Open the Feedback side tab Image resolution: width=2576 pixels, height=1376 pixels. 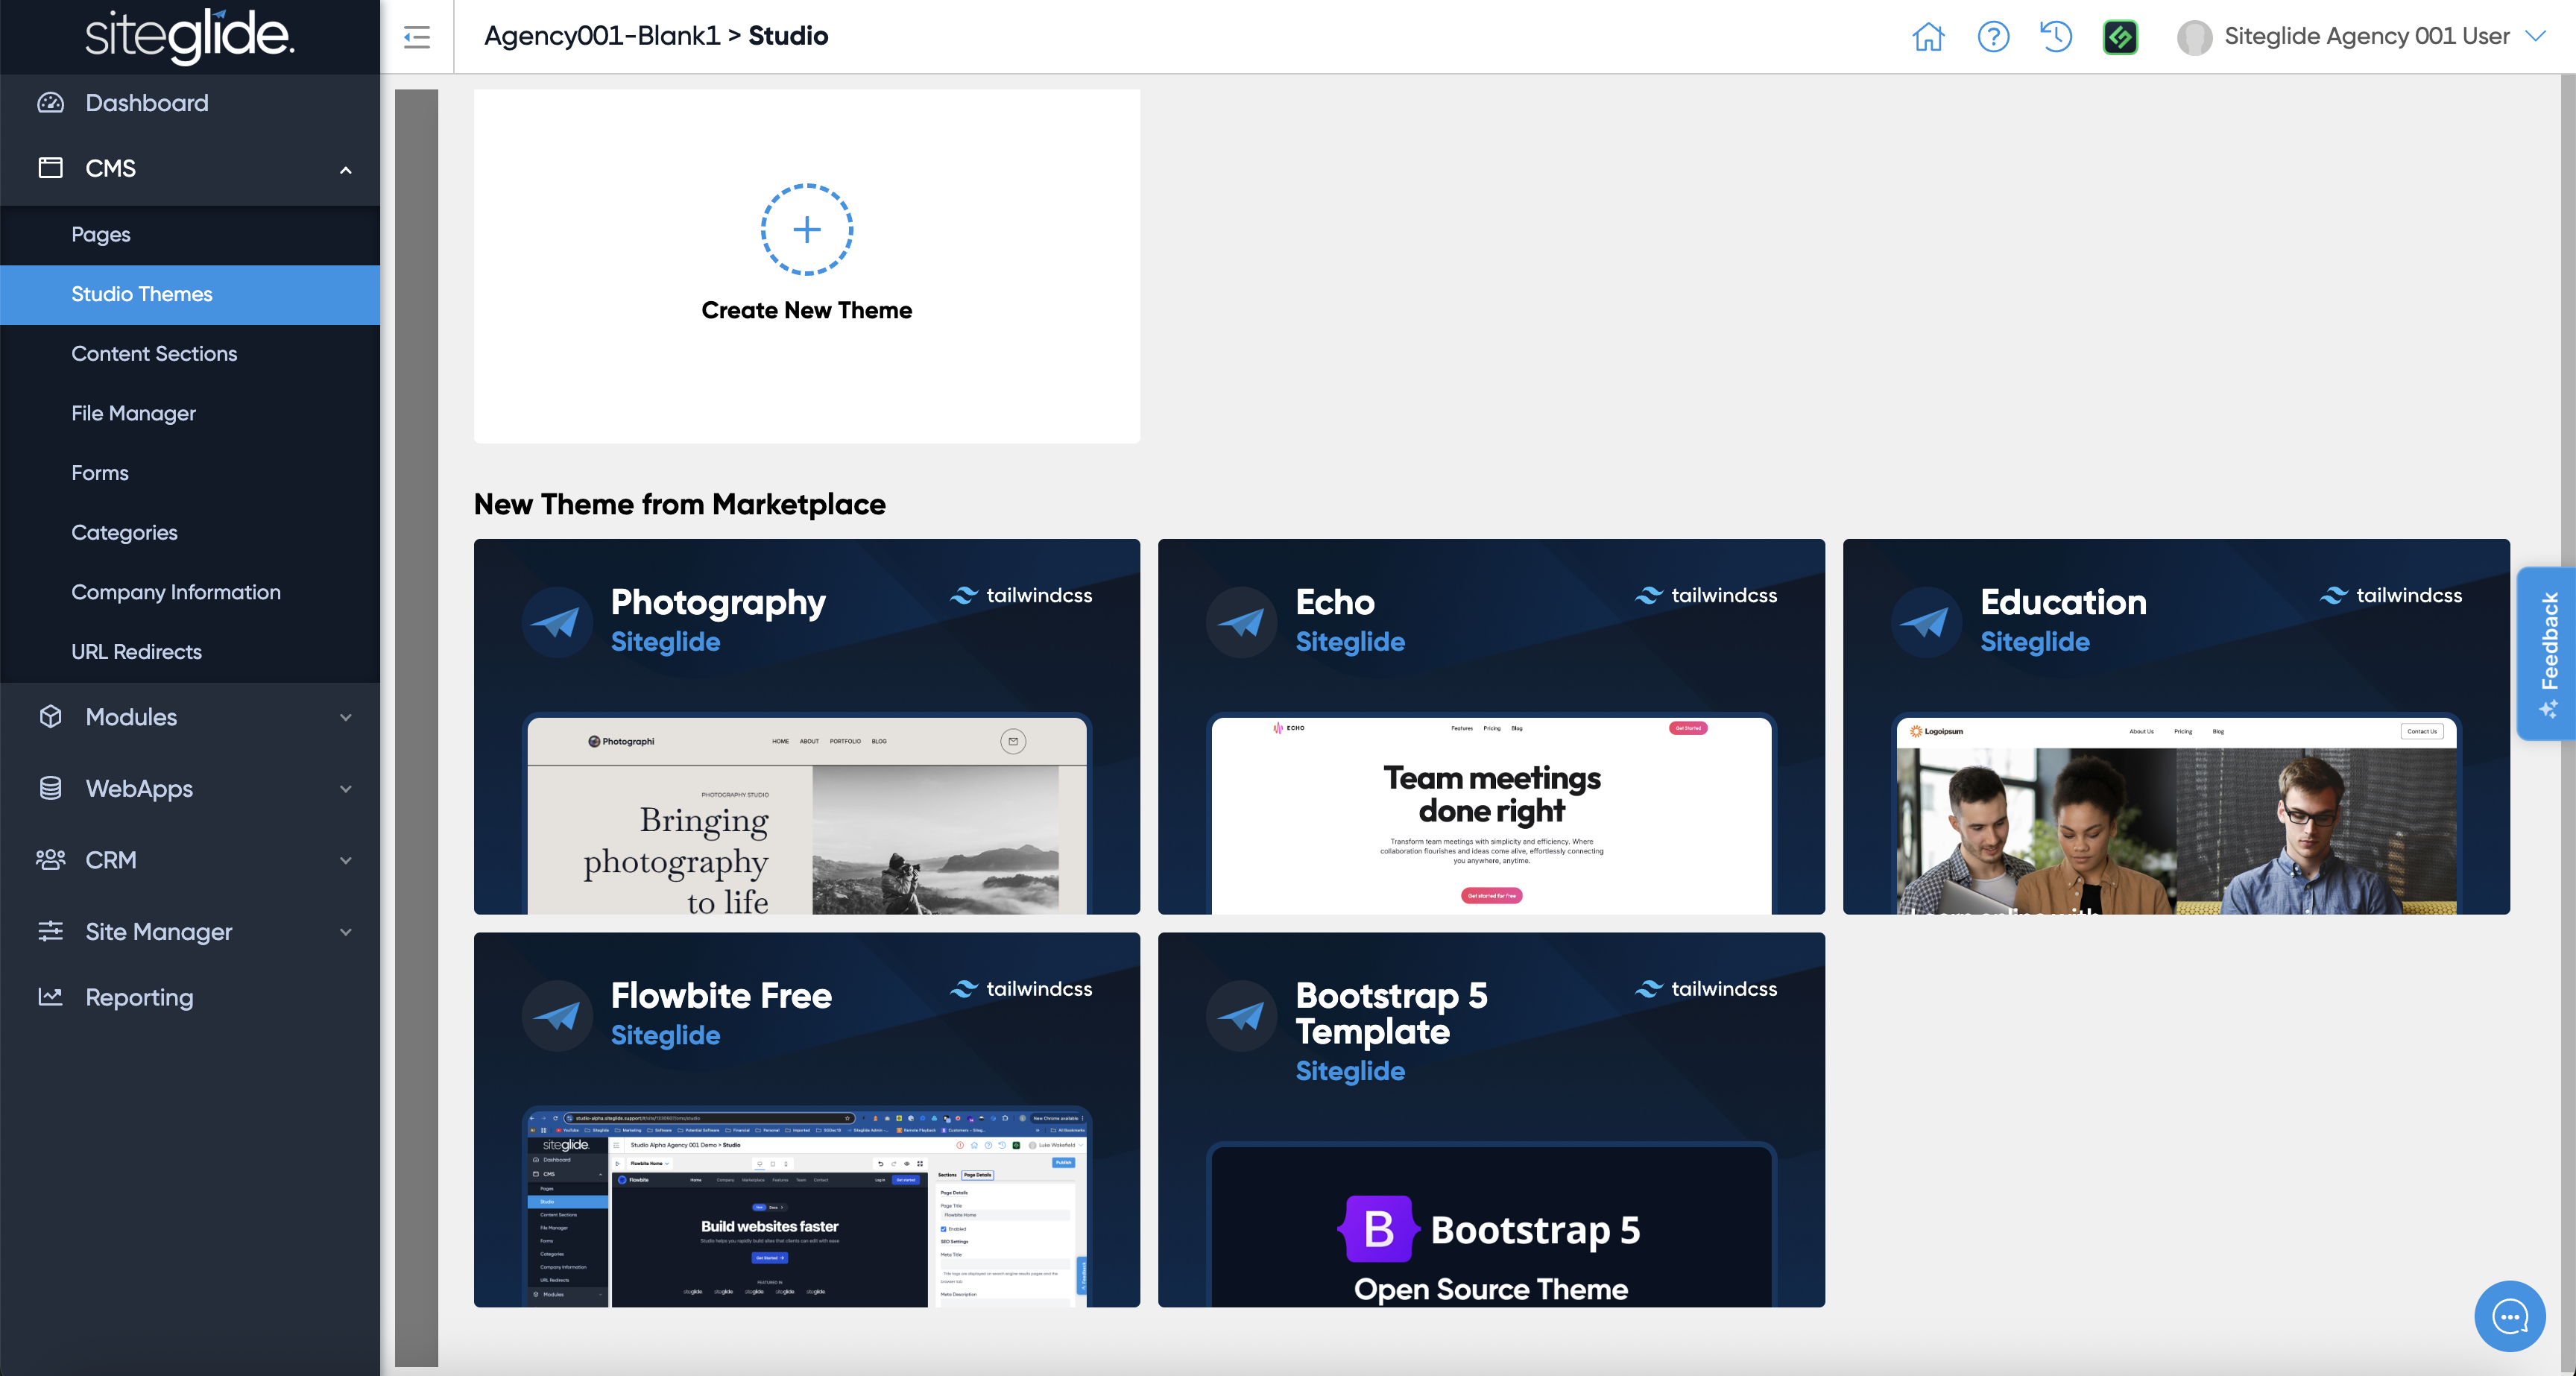[x=2549, y=653]
